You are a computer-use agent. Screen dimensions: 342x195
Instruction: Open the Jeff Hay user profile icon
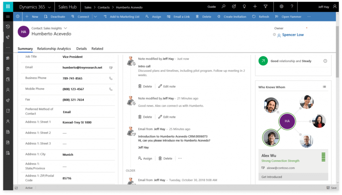point(335,7)
